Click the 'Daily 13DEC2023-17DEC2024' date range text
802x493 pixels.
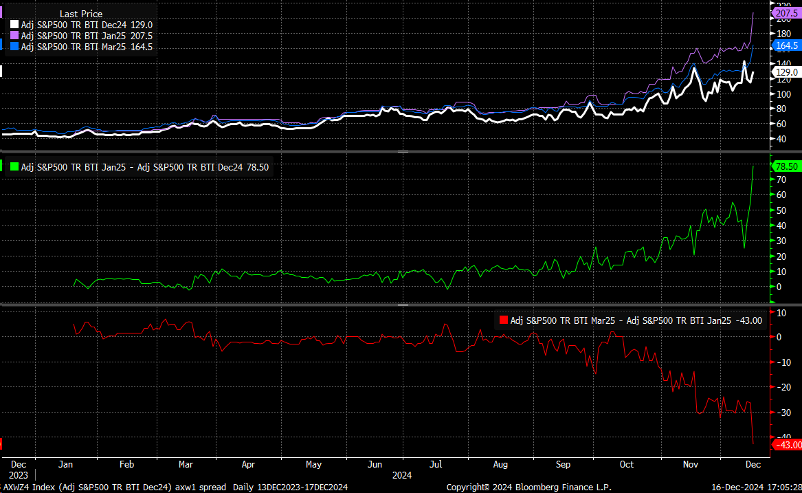point(290,487)
